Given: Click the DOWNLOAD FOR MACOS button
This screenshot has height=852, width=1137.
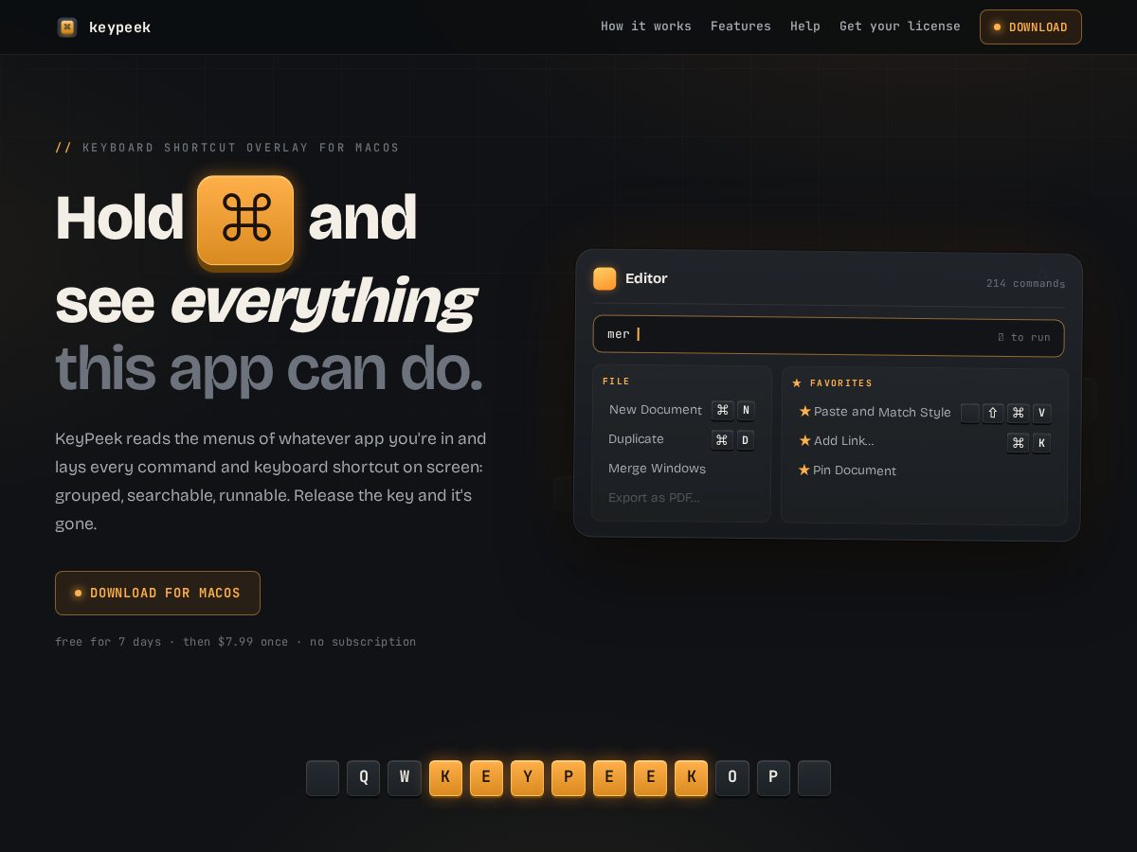Looking at the screenshot, I should (157, 593).
